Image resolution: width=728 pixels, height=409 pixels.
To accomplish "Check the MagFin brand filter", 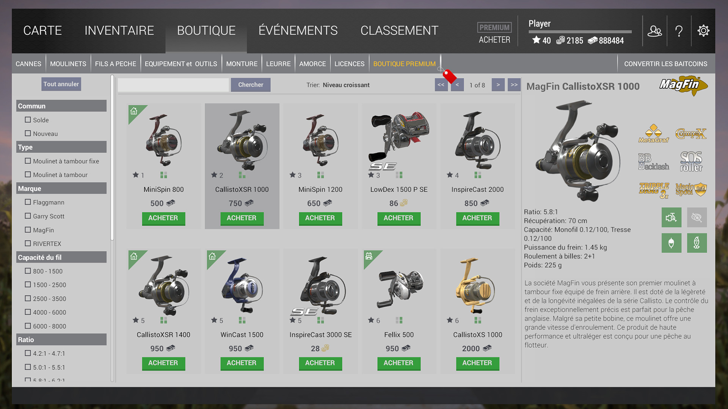I will [x=28, y=230].
